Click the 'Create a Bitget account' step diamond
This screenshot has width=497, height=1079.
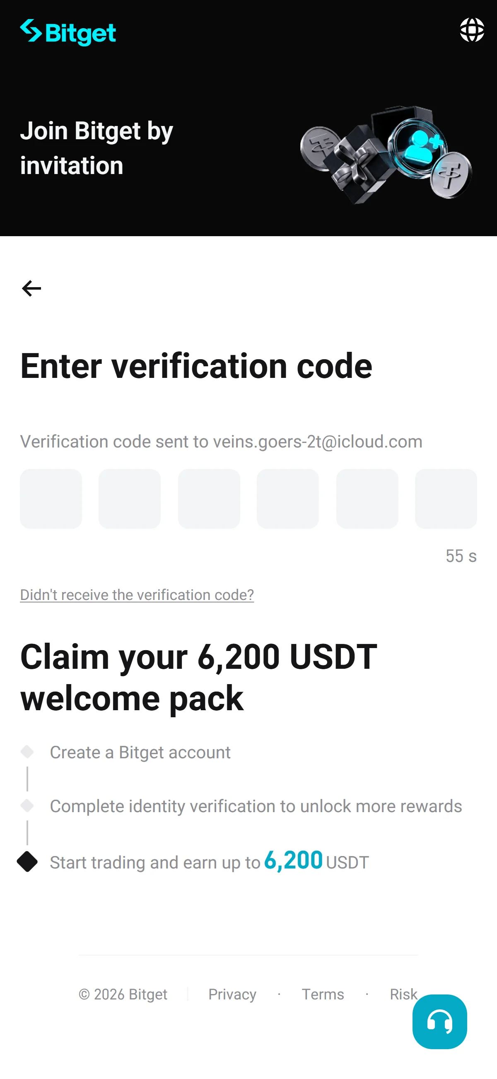(27, 752)
